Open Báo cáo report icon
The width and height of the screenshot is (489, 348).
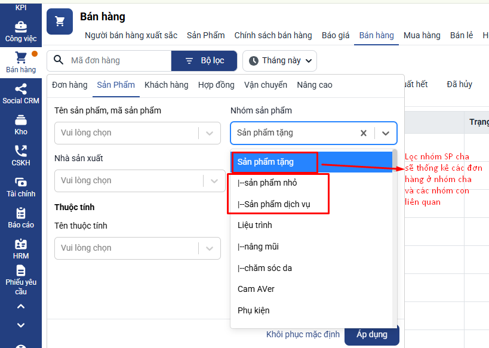[21, 214]
